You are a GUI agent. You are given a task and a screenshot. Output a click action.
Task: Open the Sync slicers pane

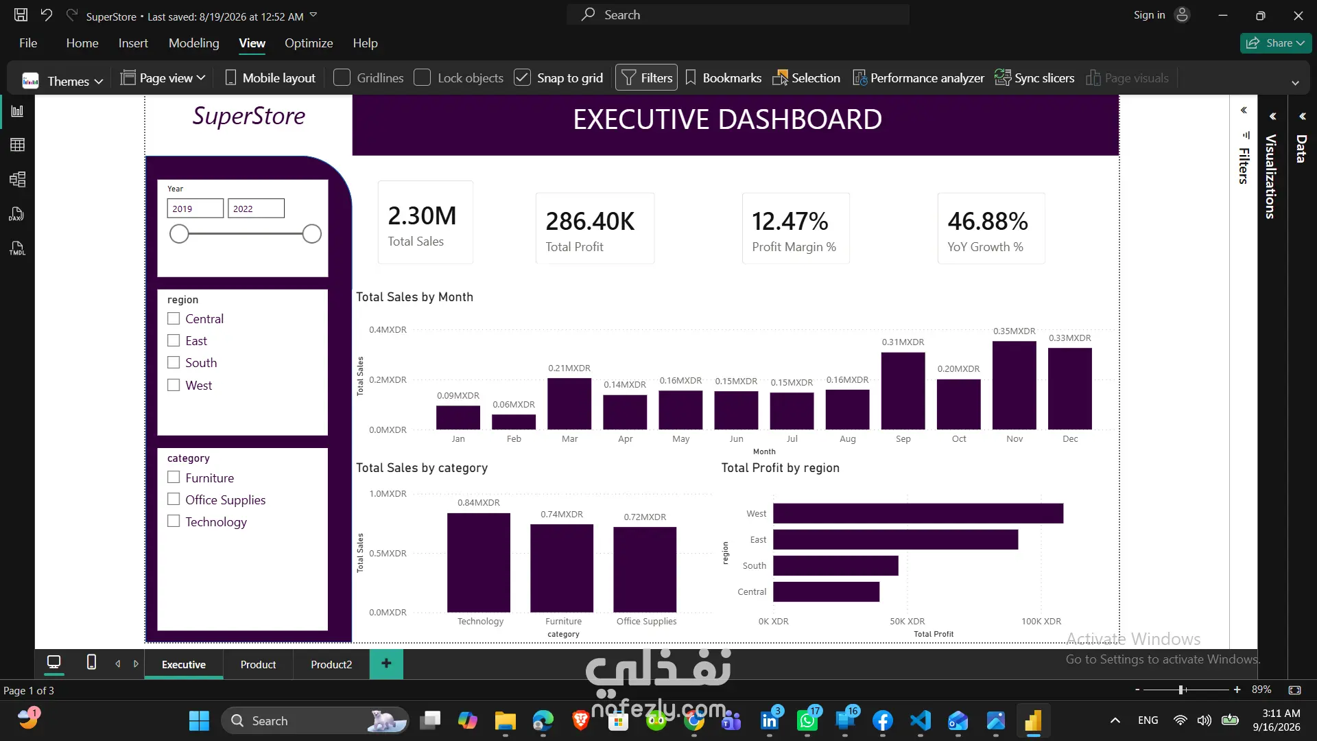pos(1034,78)
